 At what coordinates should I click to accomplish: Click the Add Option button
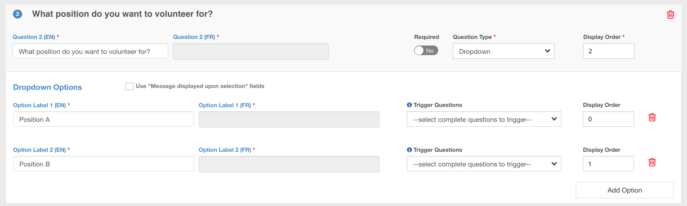coord(624,190)
